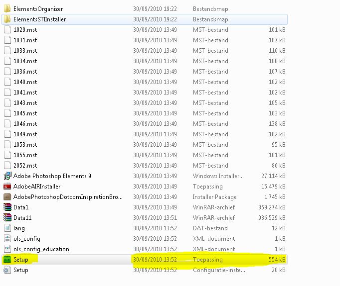This screenshot has height=286, width=340.
Task: Click the 2052.mst file icon
Action: pyautogui.click(x=7, y=166)
